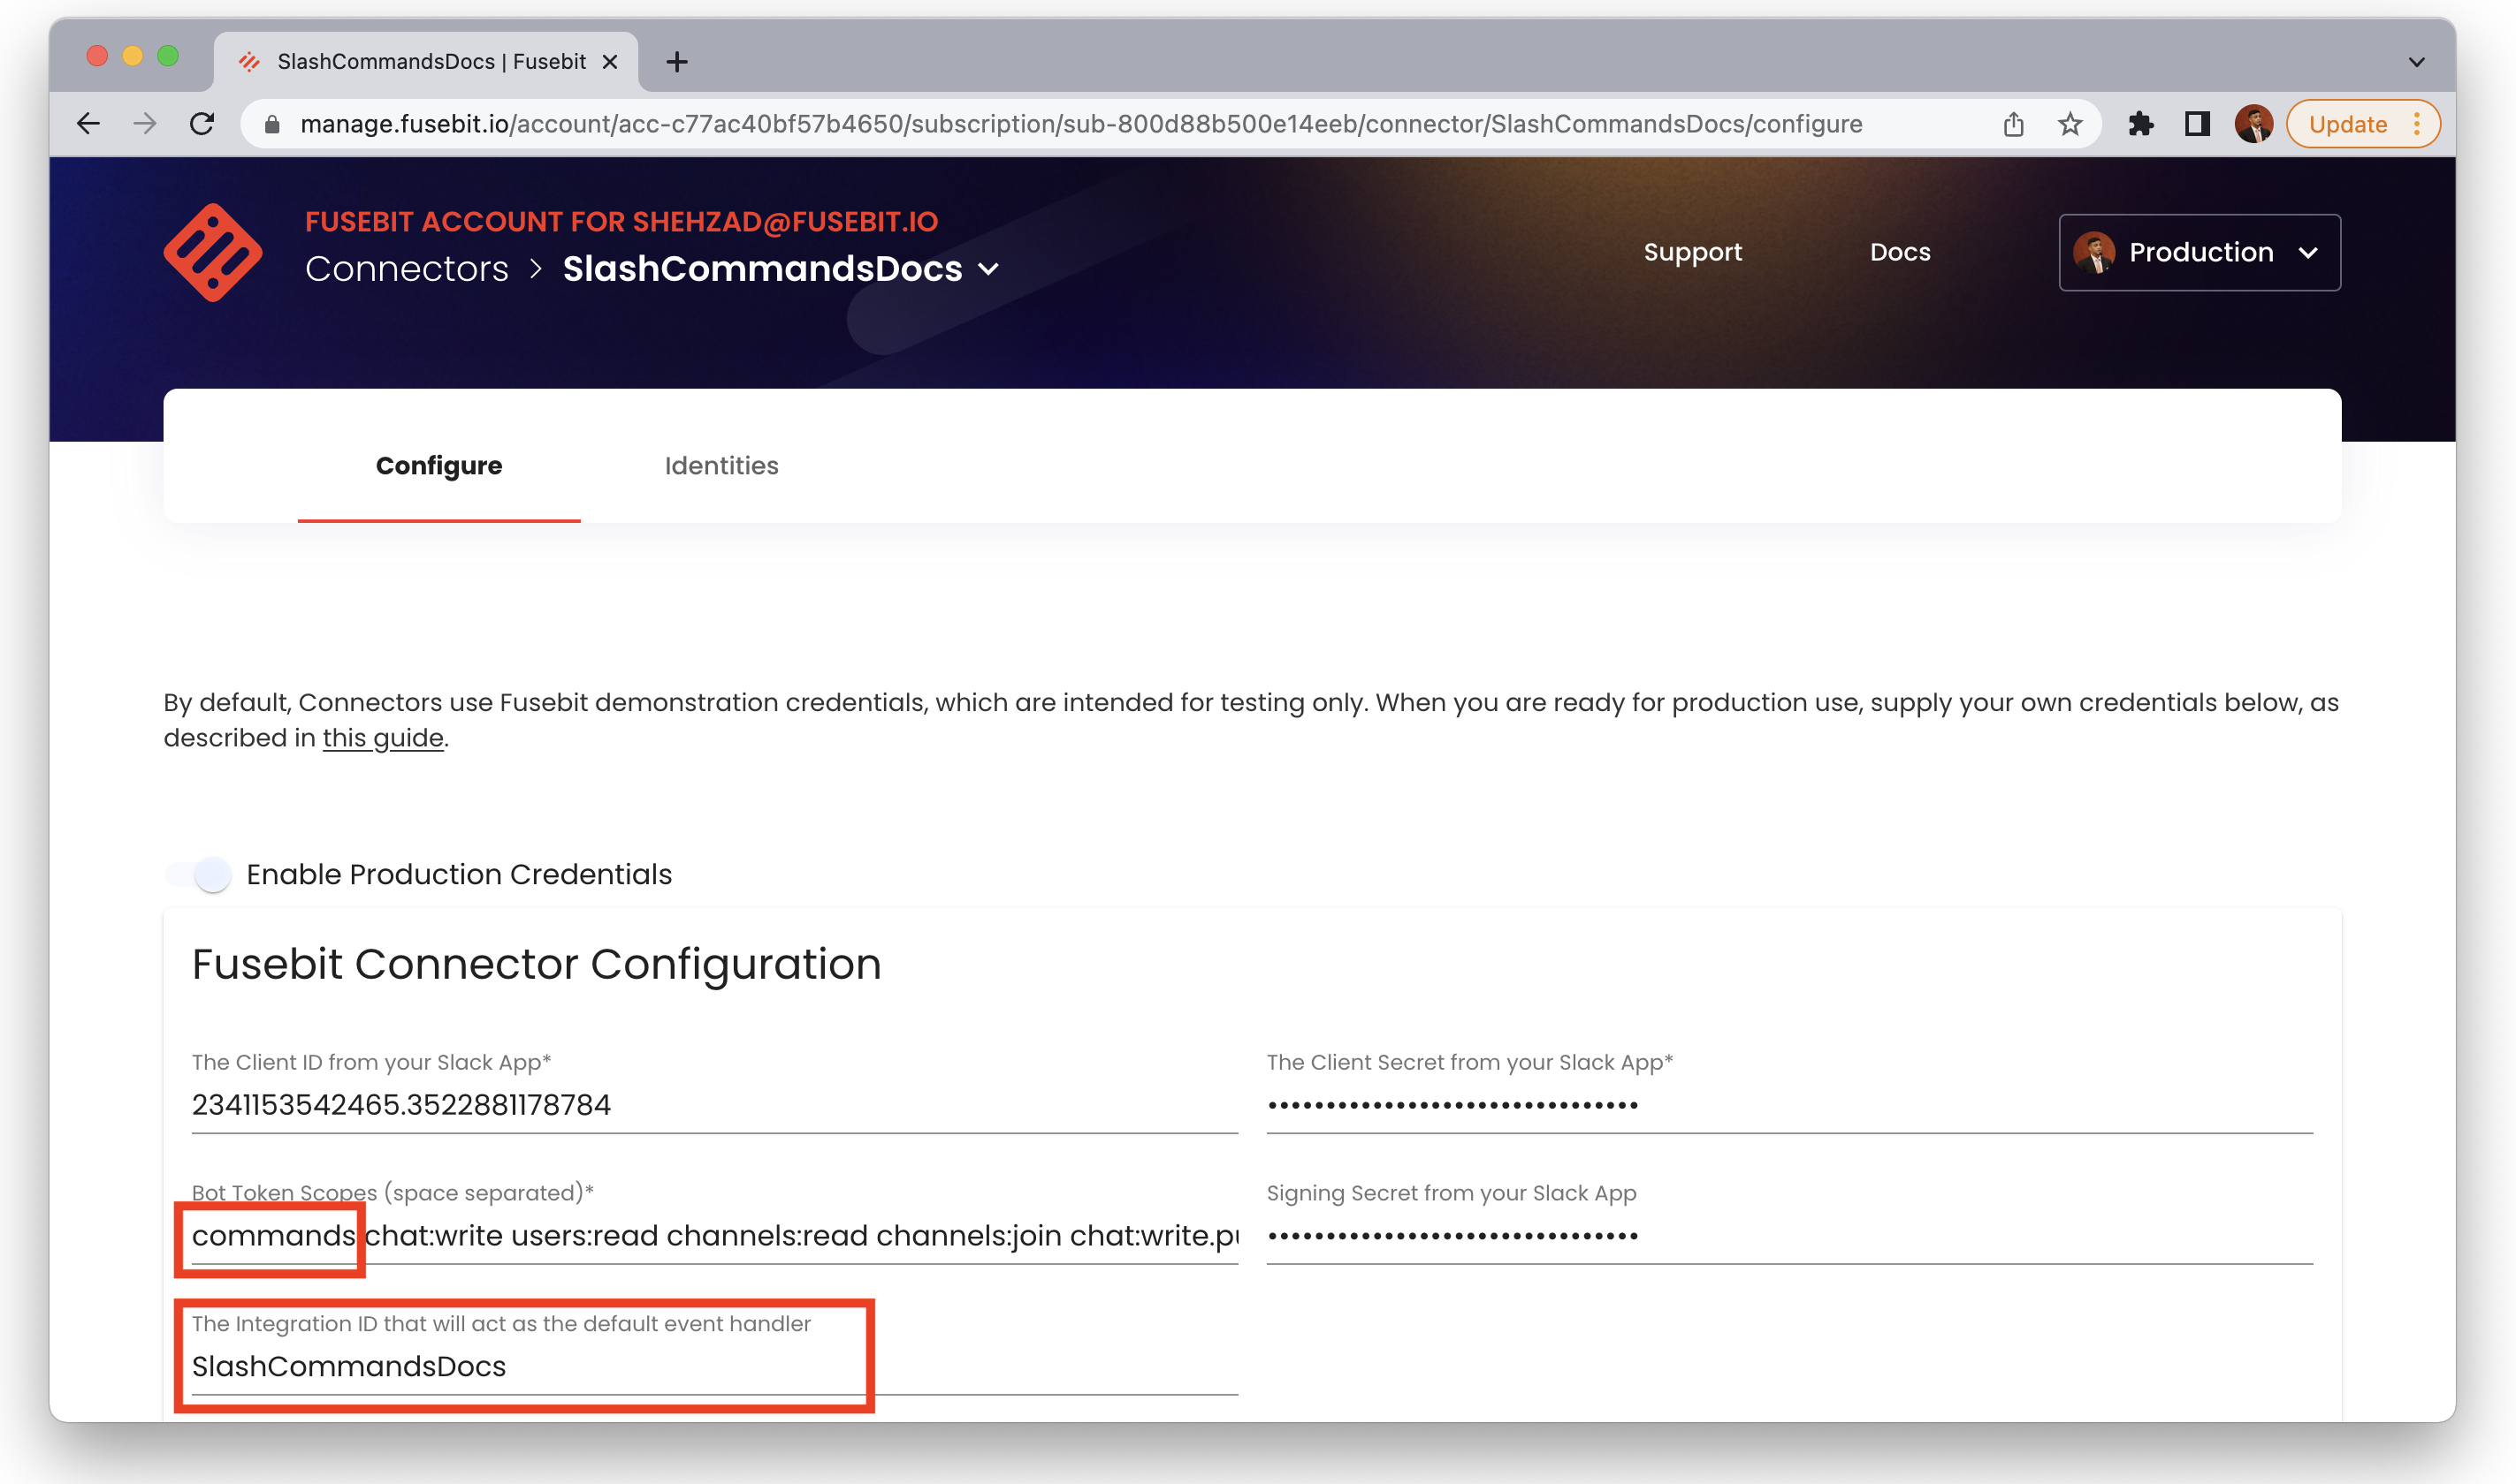Open the Chrome profile avatar
2516x1484 pixels.
(2253, 124)
